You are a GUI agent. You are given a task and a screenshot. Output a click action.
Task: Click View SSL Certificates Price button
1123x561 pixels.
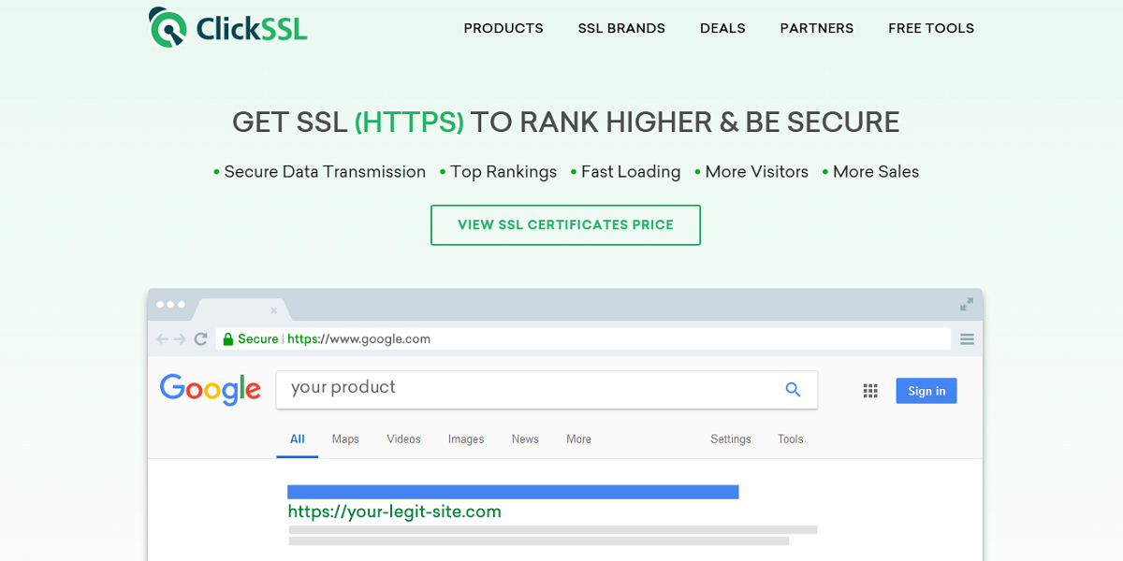pos(565,225)
